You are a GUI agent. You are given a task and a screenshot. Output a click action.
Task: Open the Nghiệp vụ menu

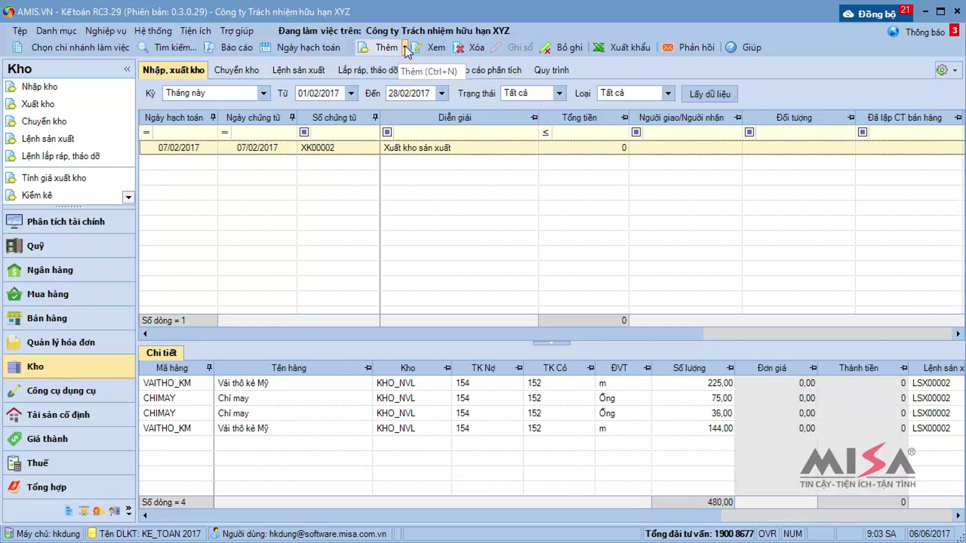pos(105,31)
